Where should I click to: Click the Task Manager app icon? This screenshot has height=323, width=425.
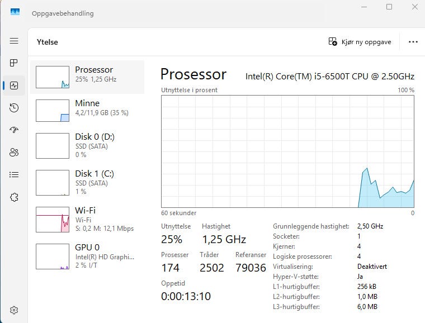tap(15, 12)
